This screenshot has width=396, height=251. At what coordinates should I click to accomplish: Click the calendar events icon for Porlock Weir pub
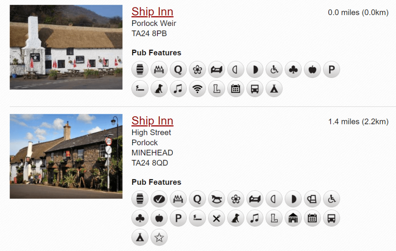pyautogui.click(x=236, y=89)
